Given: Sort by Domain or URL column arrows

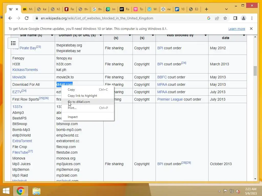Looking at the screenshot, I should [101, 35].
